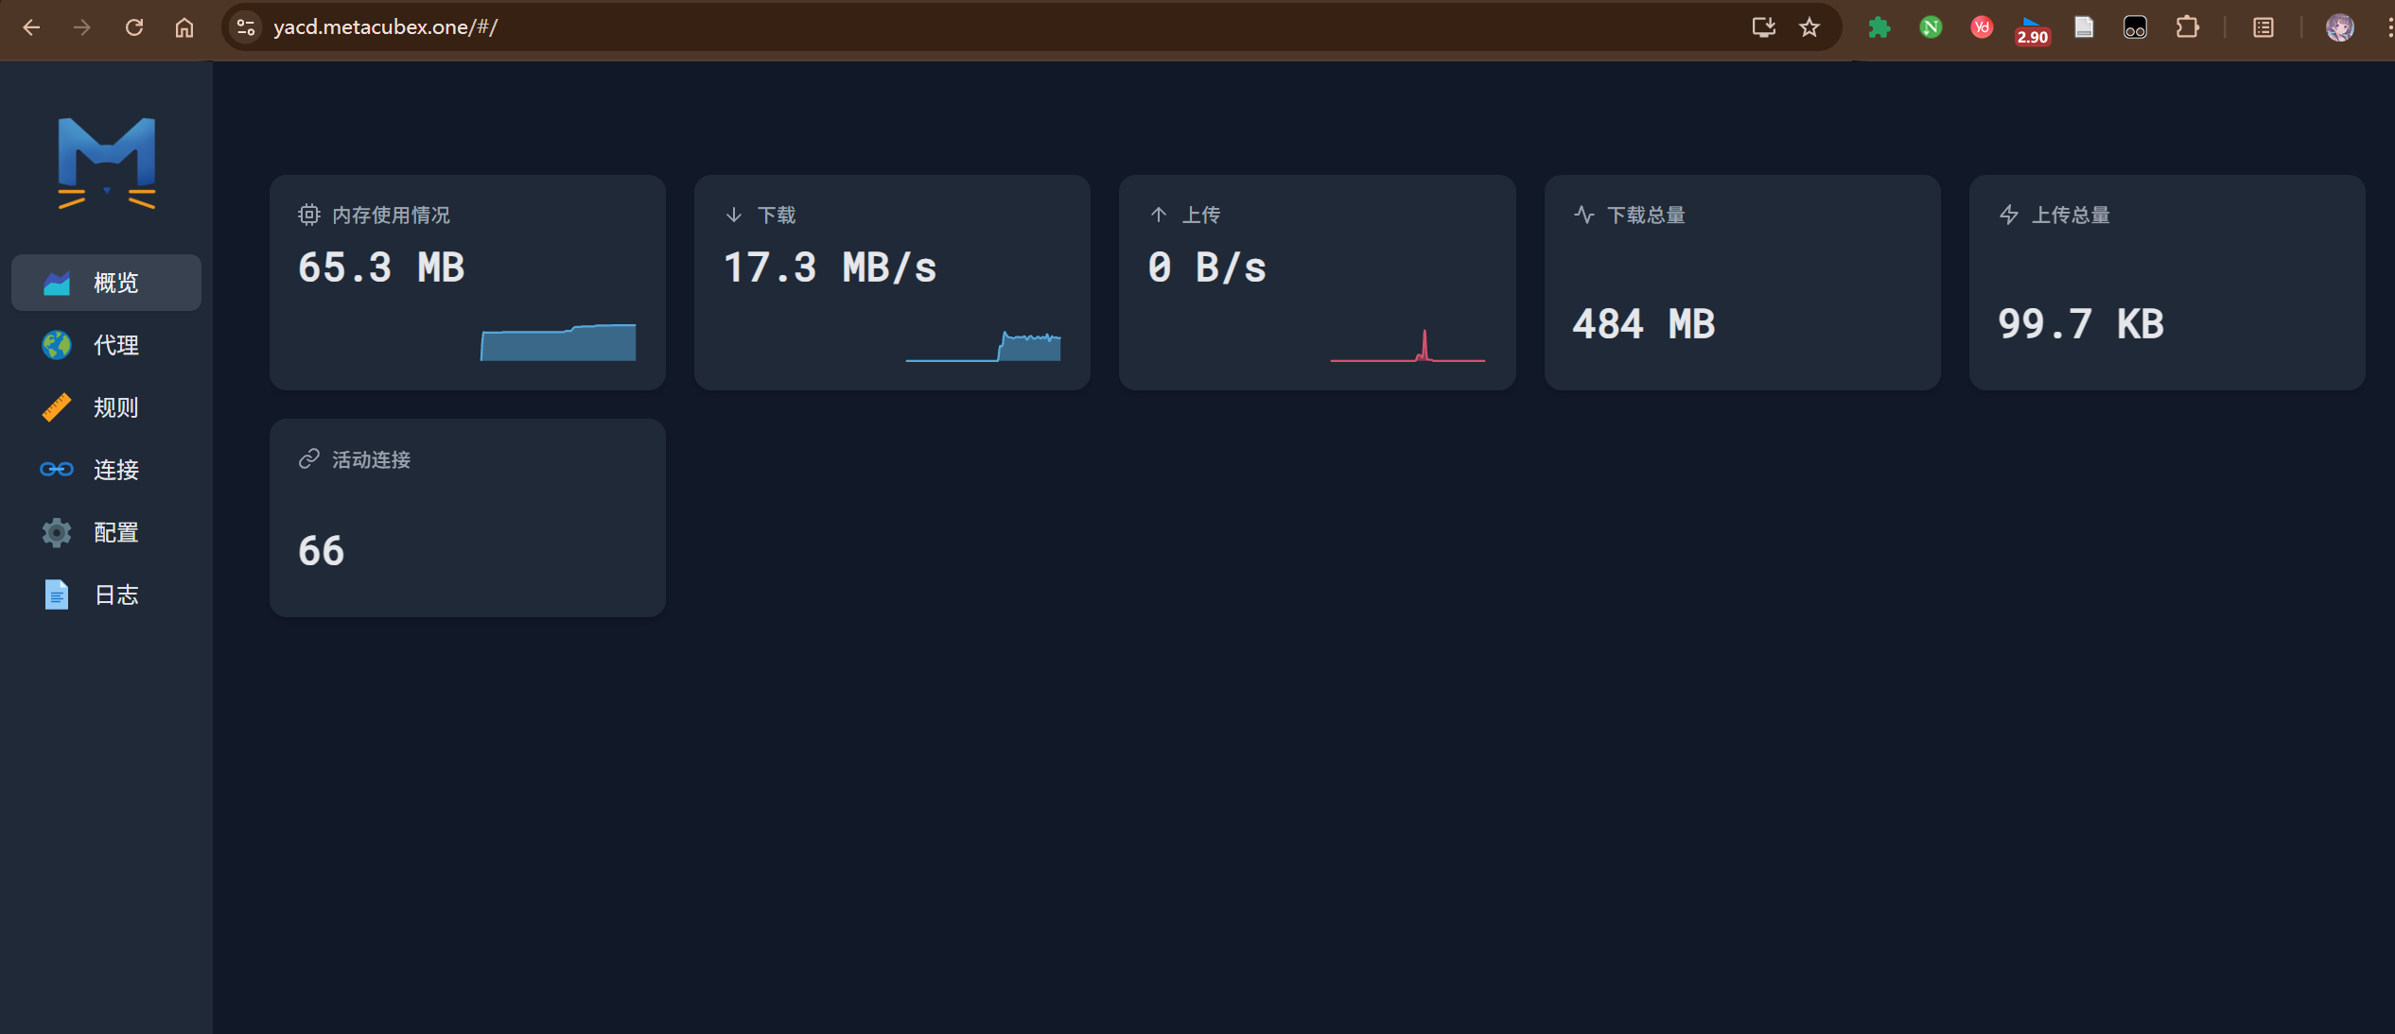Bookmark this page with the star
This screenshot has width=2395, height=1034.
pyautogui.click(x=1809, y=27)
